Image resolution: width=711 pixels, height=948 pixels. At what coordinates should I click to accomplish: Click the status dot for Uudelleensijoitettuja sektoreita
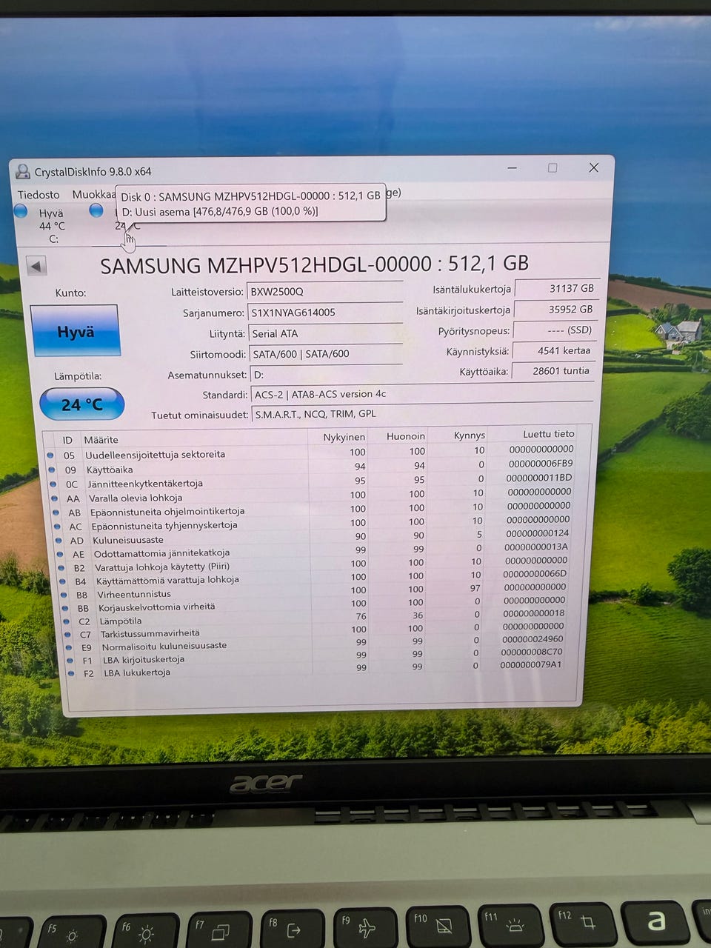click(50, 455)
